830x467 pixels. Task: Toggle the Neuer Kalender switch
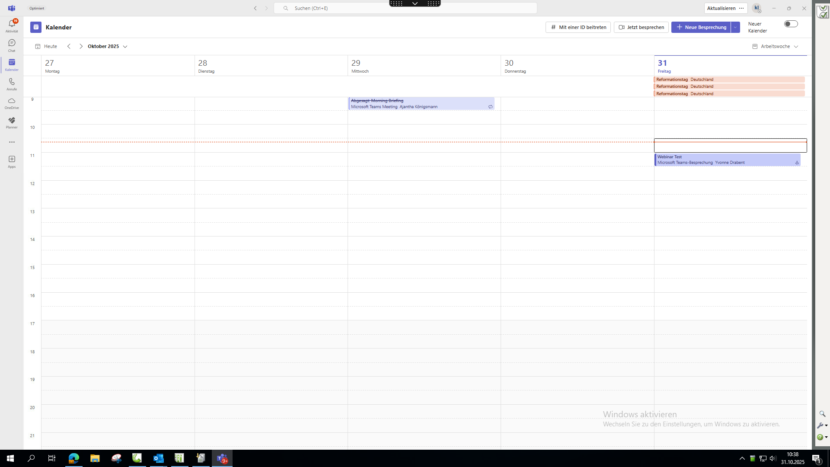click(x=791, y=24)
